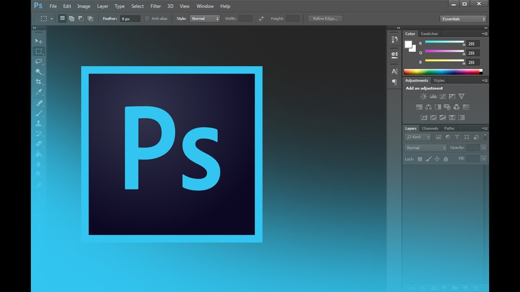Select the Crop tool

39,82
